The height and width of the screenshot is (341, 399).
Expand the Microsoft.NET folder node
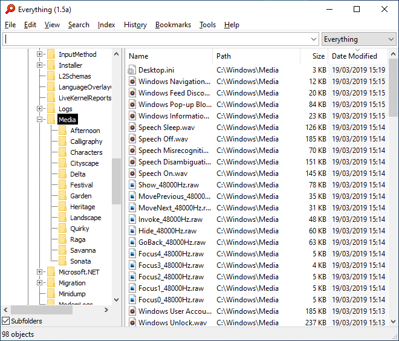coord(39,272)
